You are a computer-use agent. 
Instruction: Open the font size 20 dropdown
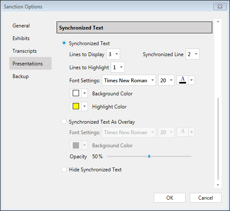[166, 80]
